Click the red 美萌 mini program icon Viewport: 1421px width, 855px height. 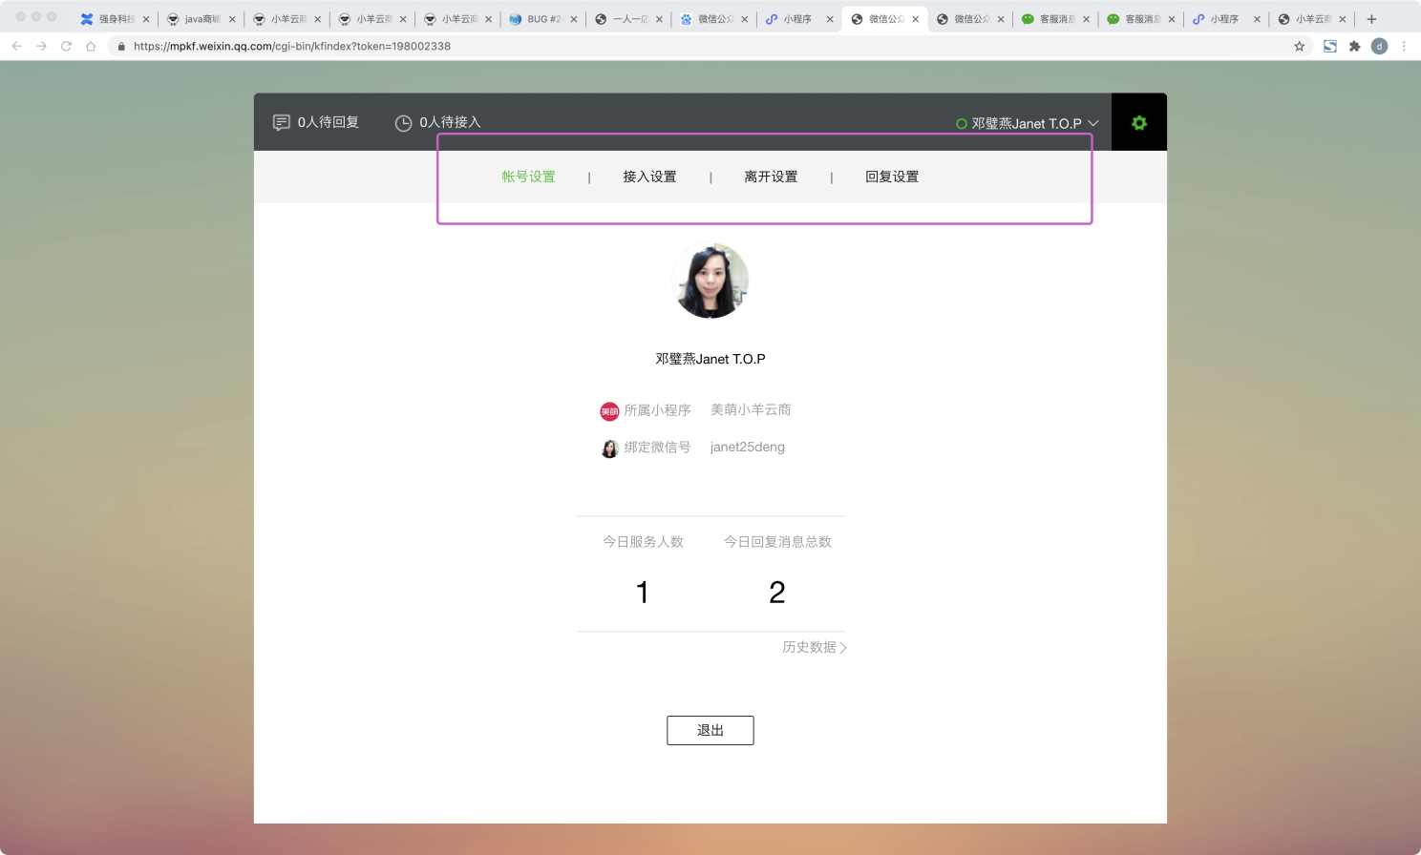(609, 411)
